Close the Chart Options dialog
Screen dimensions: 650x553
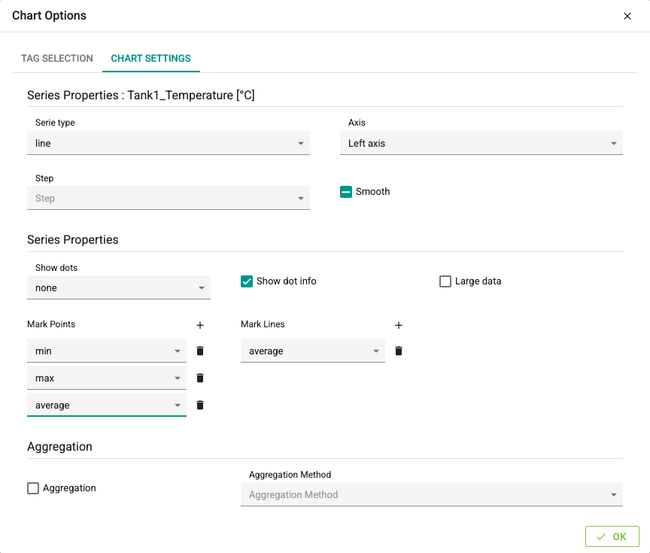[627, 16]
